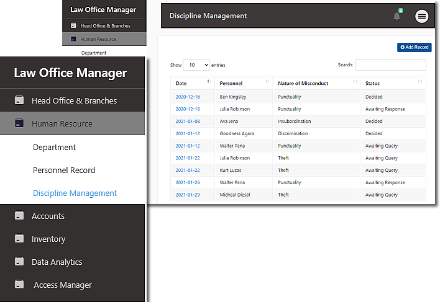440x302 pixels.
Task: Expand the Accounts menu section
Action: 48,216
